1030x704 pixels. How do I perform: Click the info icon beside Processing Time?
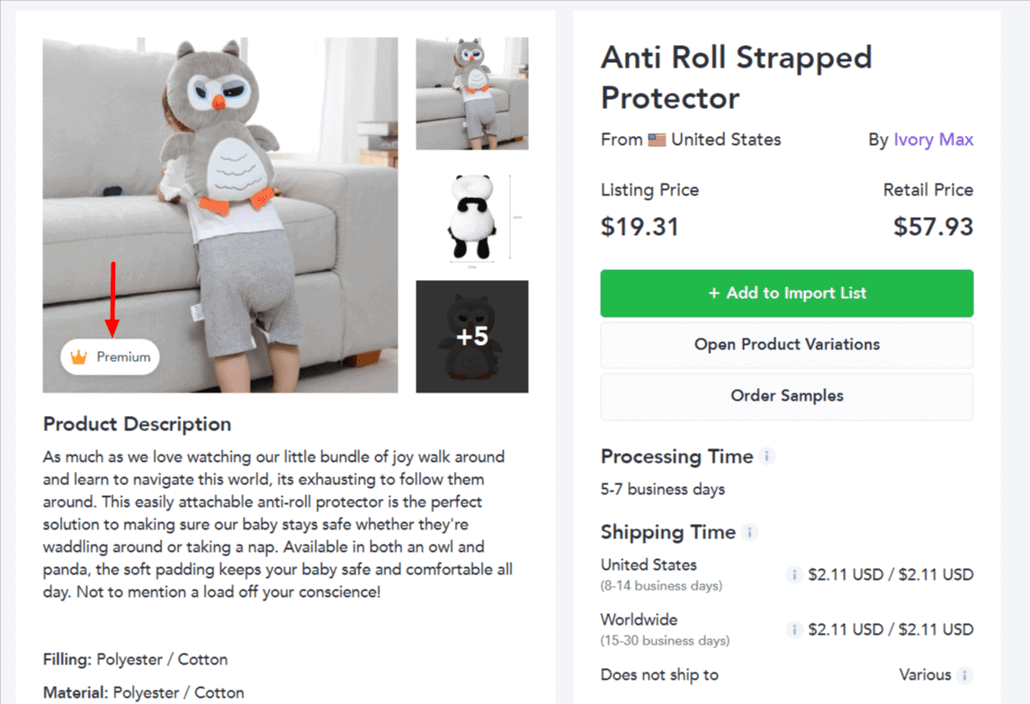pyautogui.click(x=766, y=456)
